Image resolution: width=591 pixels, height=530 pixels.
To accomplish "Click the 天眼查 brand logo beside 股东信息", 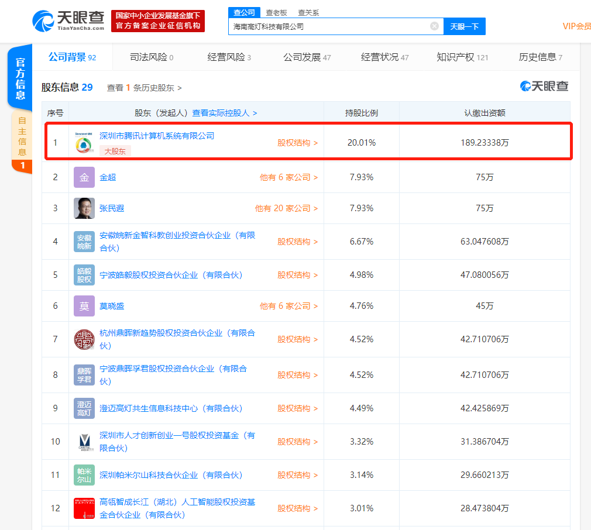I will [x=544, y=86].
